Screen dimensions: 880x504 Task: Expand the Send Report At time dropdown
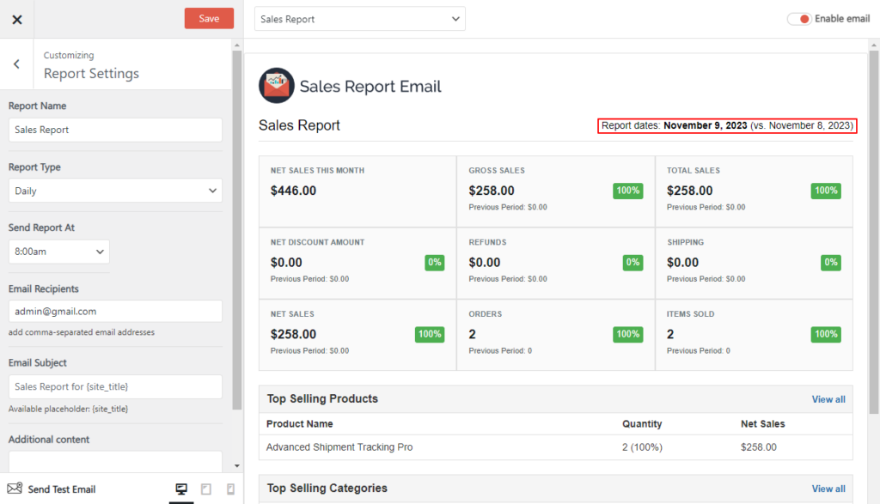pos(59,252)
